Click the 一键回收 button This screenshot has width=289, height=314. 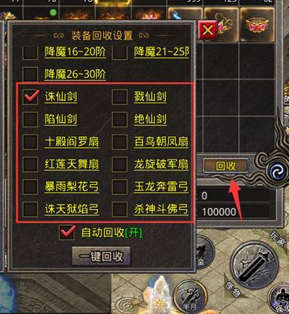pos(101,256)
